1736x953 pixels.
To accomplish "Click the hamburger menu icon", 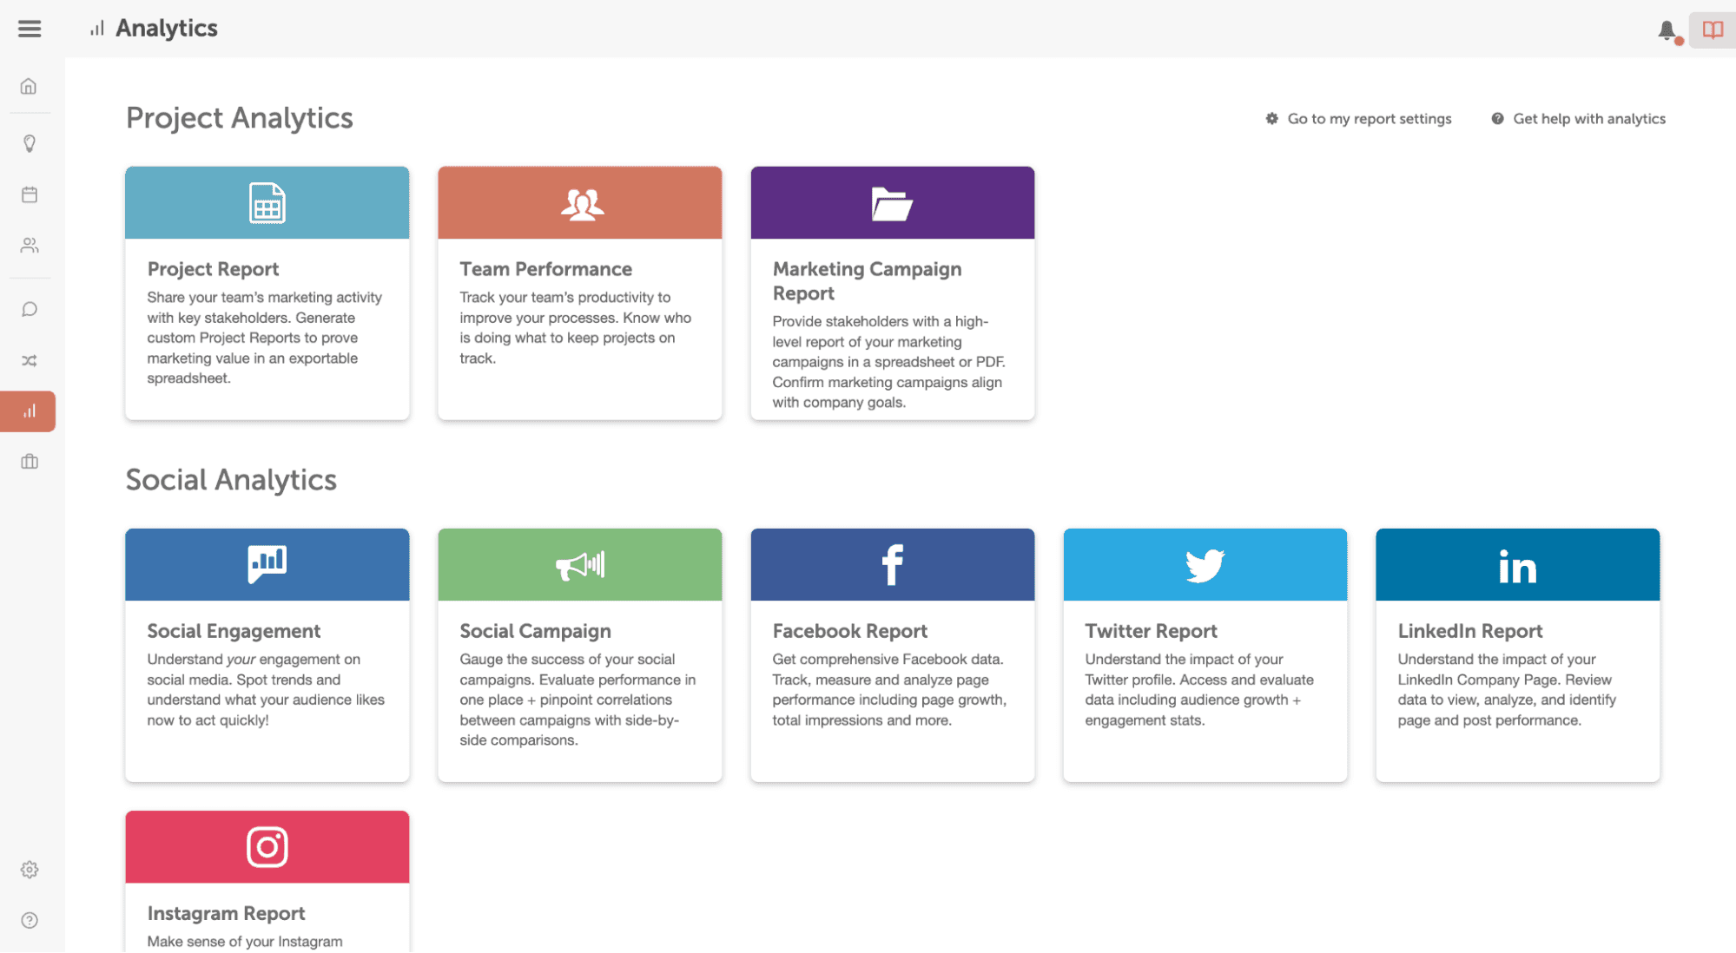I will click(30, 28).
